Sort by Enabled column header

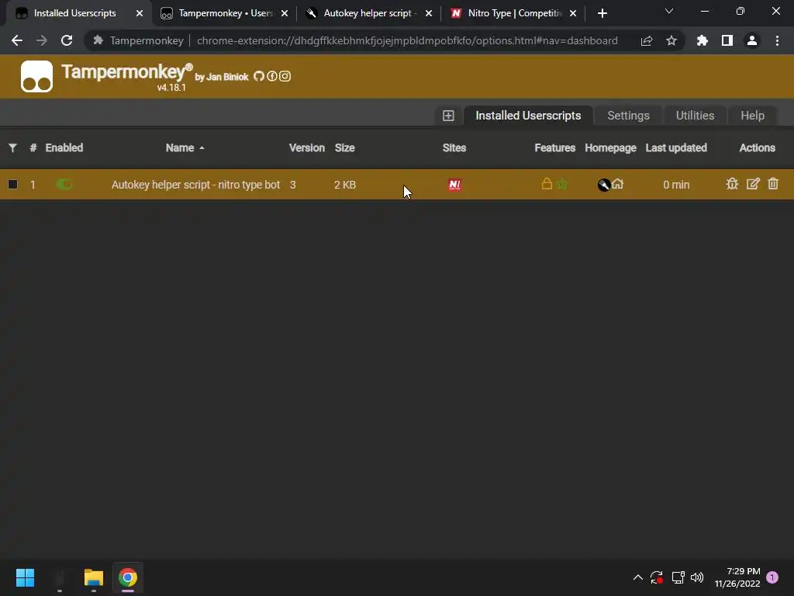[x=64, y=148]
